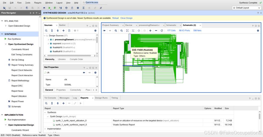Zoom in on the schematic view
The image size is (263, 137).
coord(116,31)
